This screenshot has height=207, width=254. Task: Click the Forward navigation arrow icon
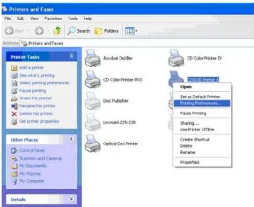click(39, 31)
